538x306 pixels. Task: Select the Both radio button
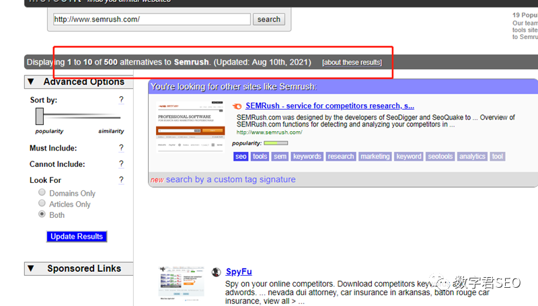(x=42, y=214)
